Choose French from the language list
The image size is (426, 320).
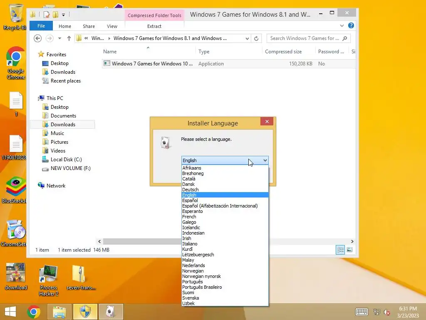pyautogui.click(x=225, y=217)
